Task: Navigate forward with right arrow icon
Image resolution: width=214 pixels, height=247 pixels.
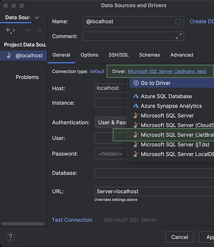Action: tap(39, 30)
